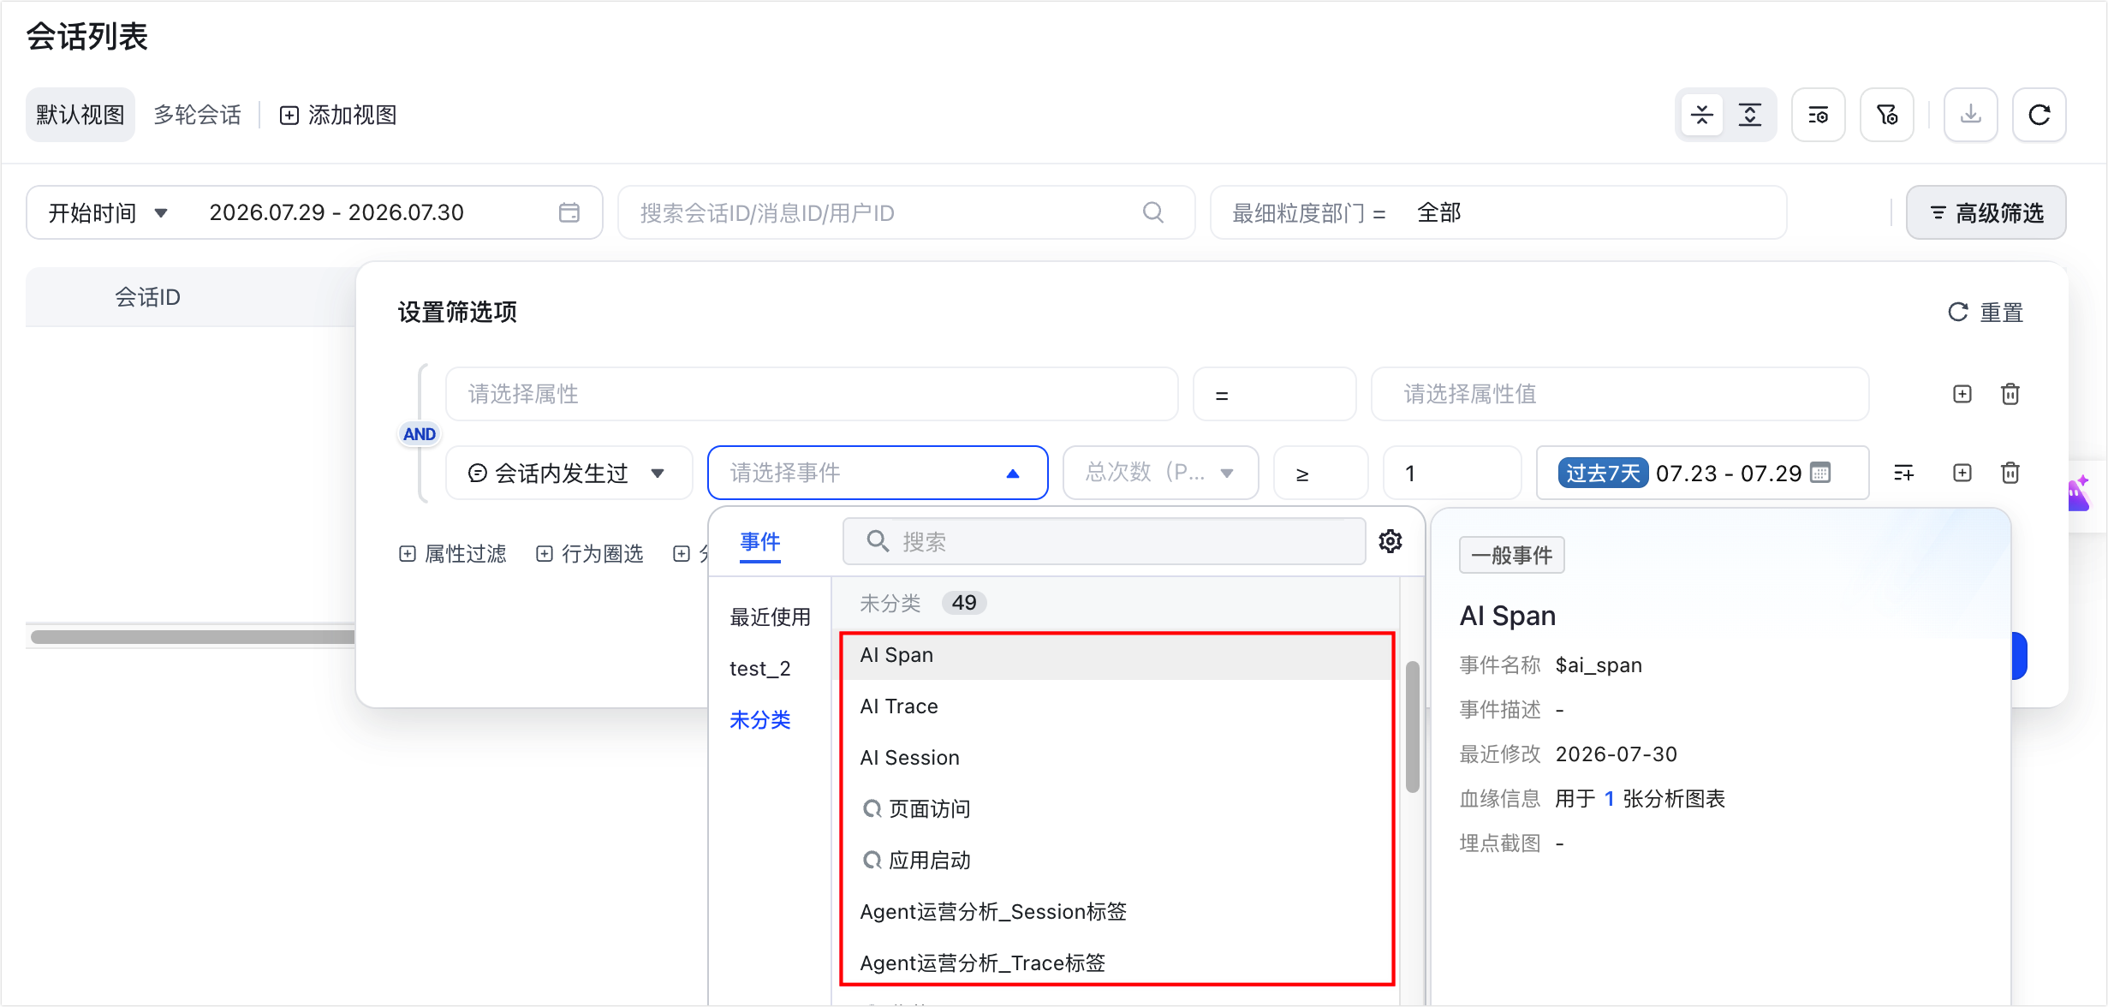Switch to 默认视图 tab
The width and height of the screenshot is (2108, 1007).
pyautogui.click(x=80, y=115)
